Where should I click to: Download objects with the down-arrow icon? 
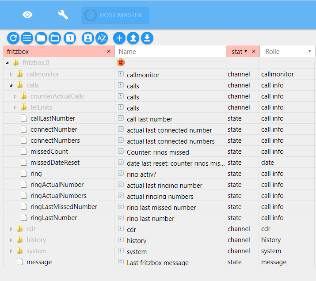(x=147, y=38)
